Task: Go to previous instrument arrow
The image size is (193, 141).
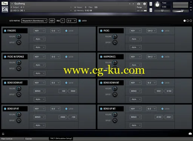Action: coord(130,4)
